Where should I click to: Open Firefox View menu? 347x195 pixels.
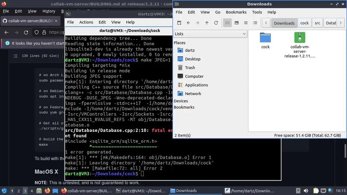32,11
